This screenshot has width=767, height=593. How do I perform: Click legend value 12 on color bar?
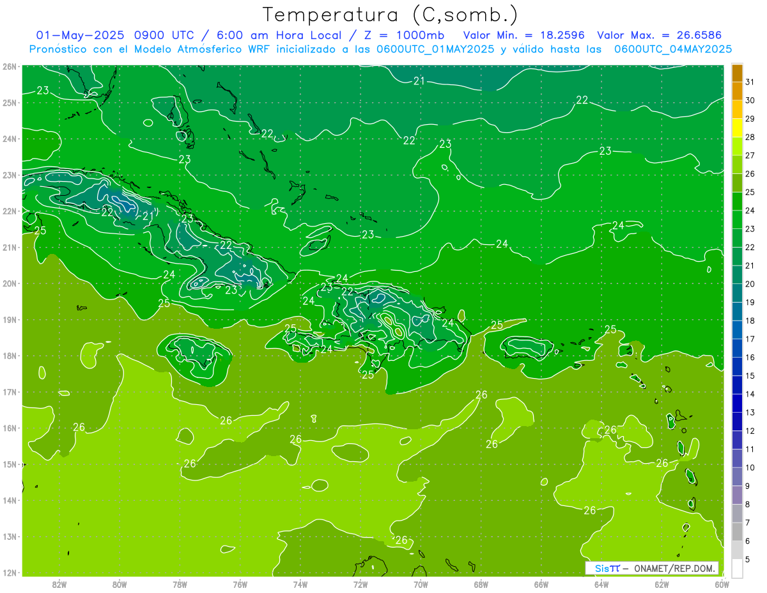coord(750,431)
